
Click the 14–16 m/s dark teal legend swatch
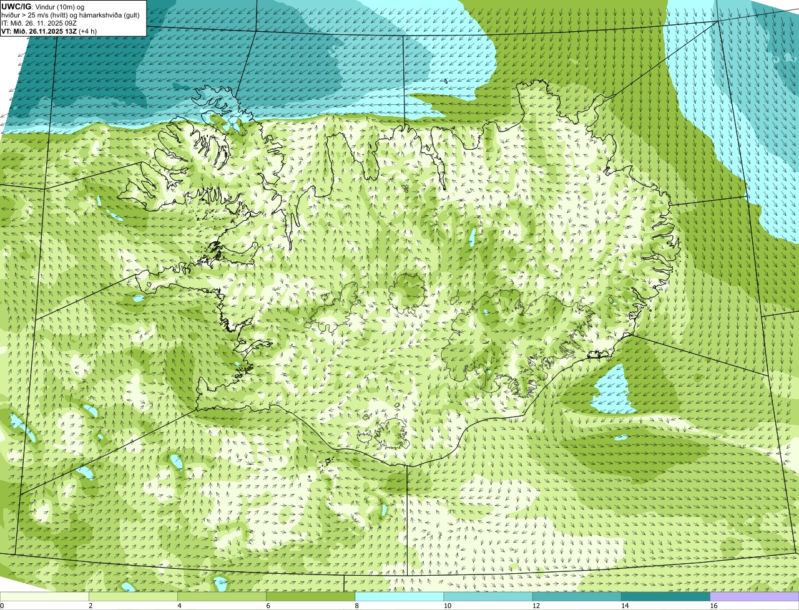tap(665, 596)
